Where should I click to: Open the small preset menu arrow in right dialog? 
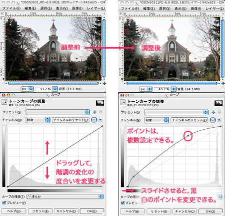(219, 112)
